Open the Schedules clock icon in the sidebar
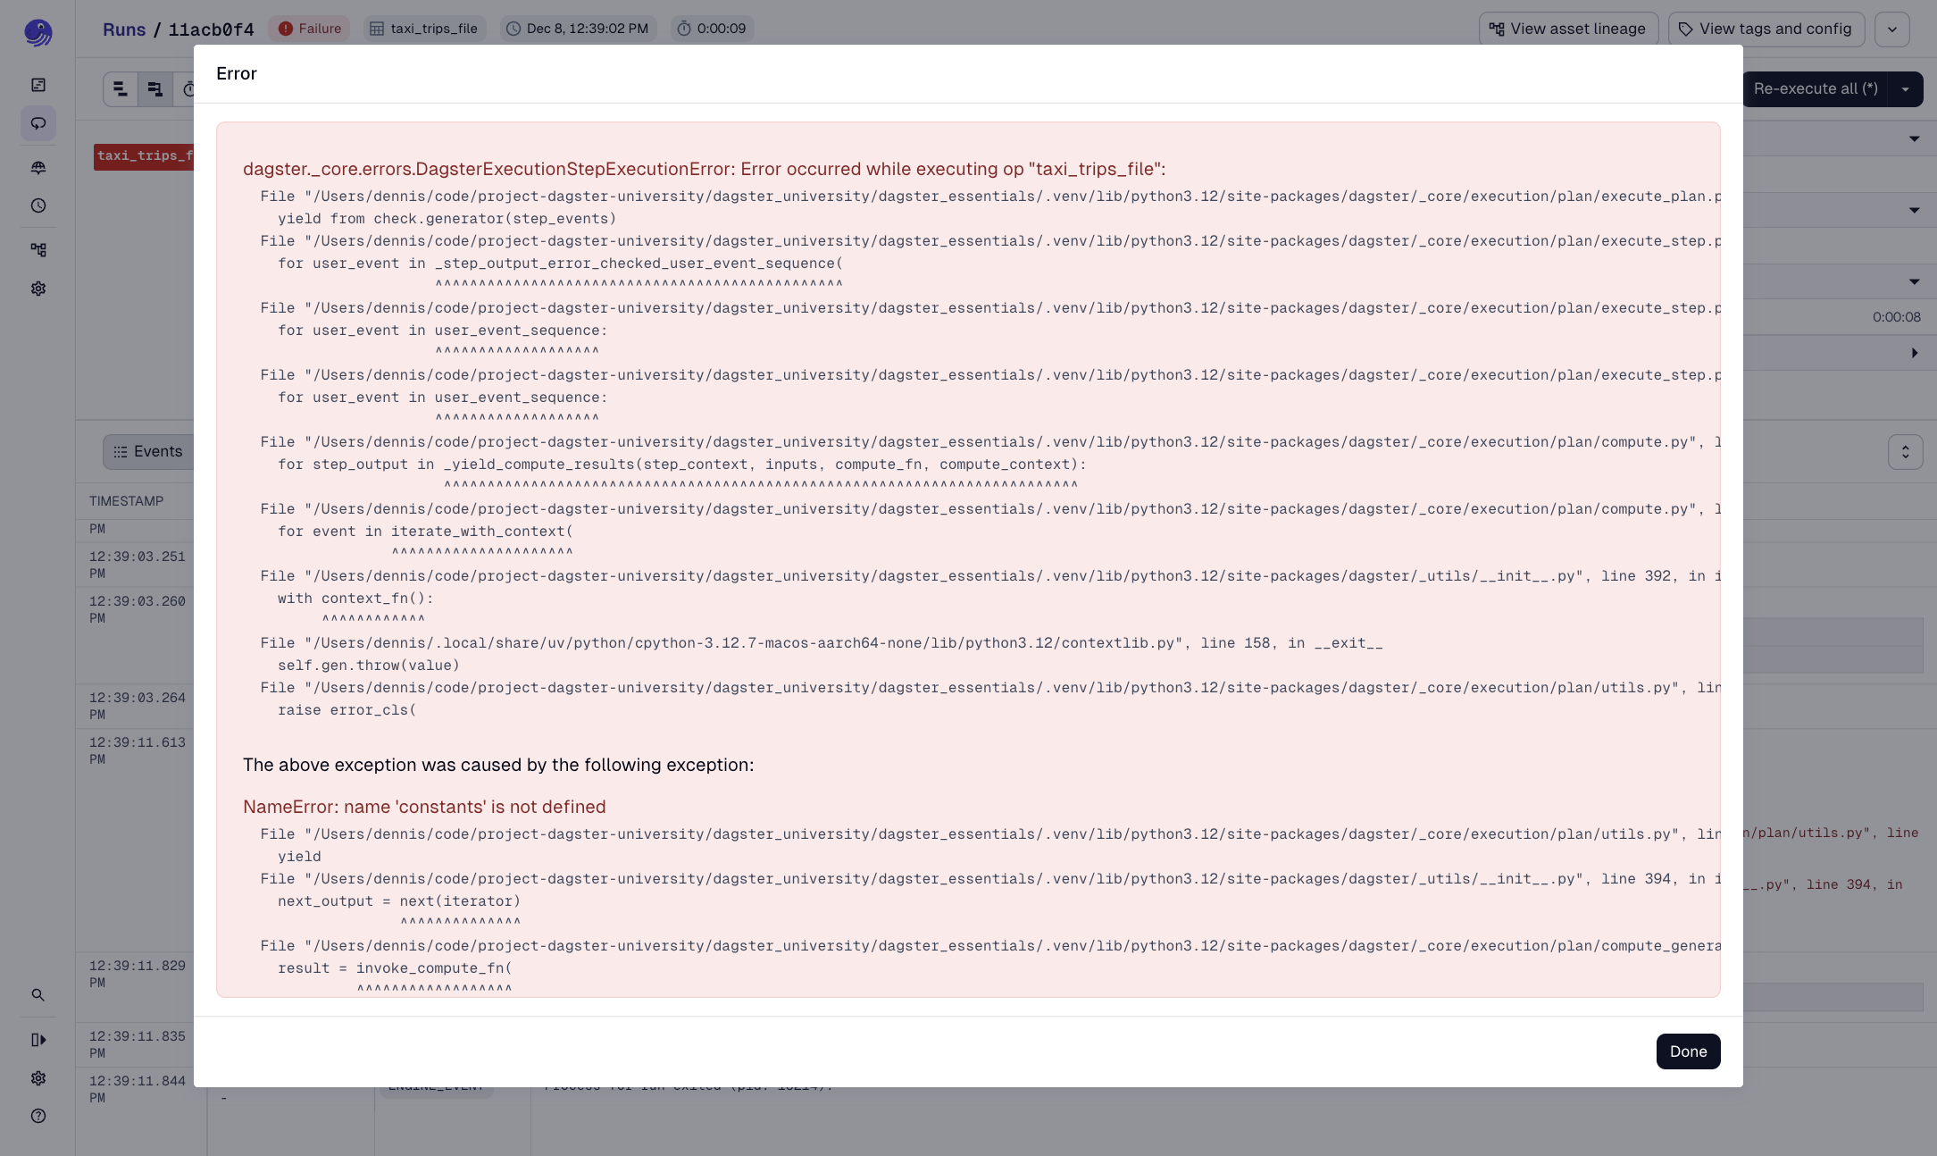The image size is (1937, 1156). pyautogui.click(x=38, y=205)
